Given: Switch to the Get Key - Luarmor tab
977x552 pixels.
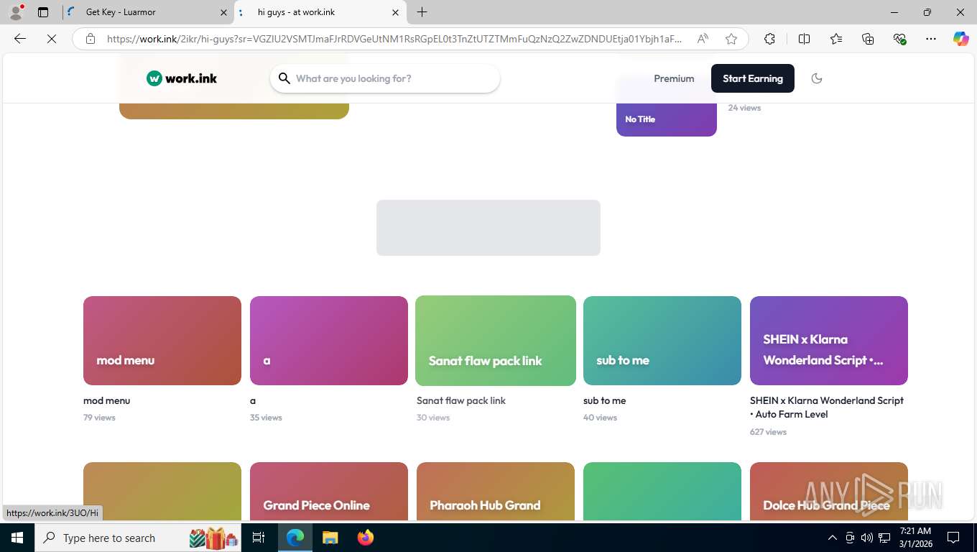Looking at the screenshot, I should pos(147,12).
